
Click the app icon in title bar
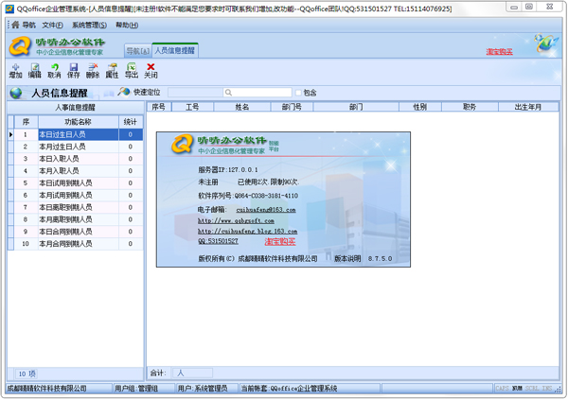(x=9, y=9)
